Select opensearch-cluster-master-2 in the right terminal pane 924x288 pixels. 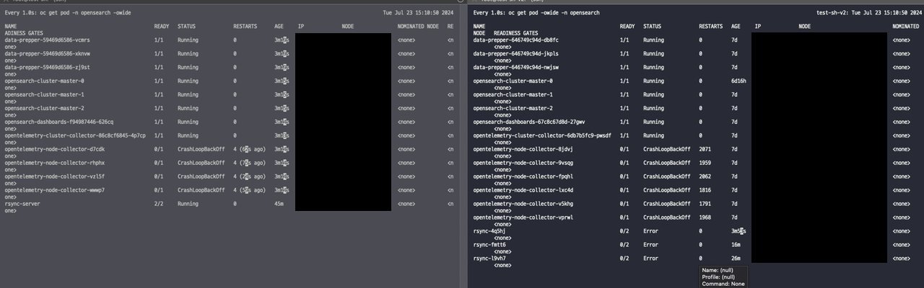(513, 109)
